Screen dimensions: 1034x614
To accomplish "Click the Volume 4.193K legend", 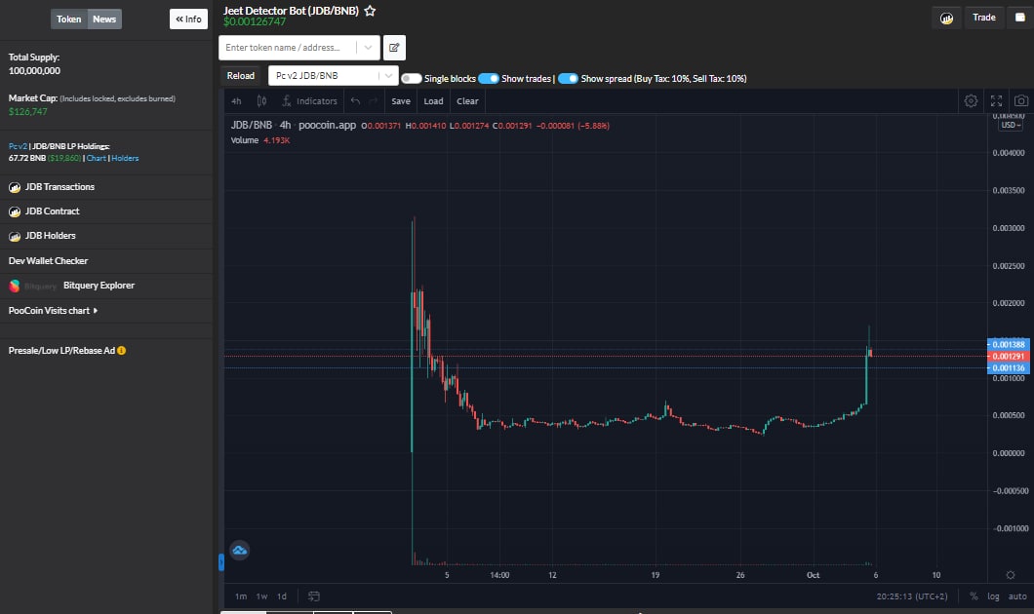I will pyautogui.click(x=259, y=140).
